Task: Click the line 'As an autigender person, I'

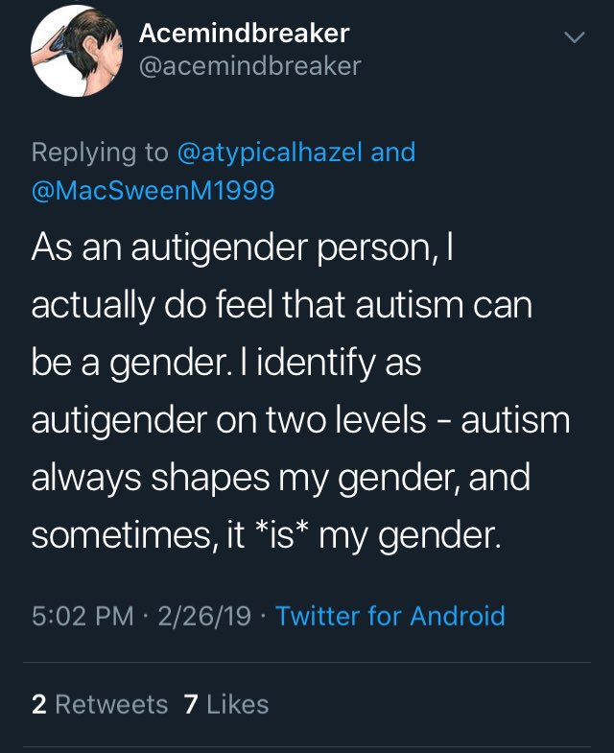Action: tap(243, 247)
